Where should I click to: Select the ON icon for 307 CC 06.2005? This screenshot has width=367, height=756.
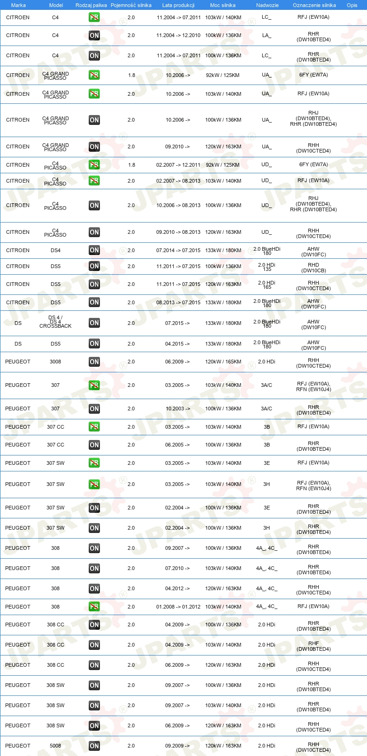tap(94, 445)
